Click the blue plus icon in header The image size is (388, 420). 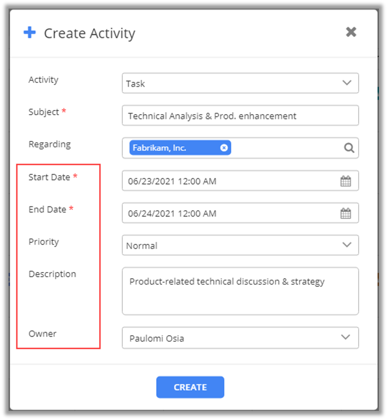pyautogui.click(x=30, y=33)
